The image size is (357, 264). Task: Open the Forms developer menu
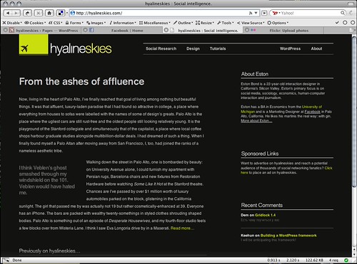point(74,23)
